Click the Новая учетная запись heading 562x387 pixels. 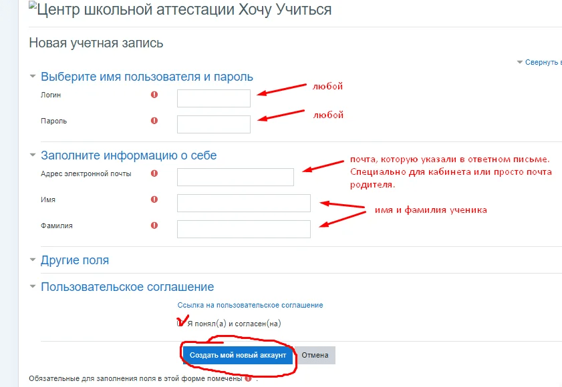[x=96, y=43]
